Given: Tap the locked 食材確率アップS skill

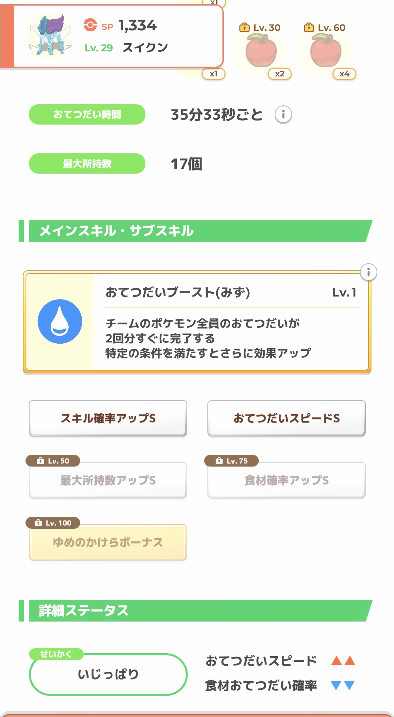Looking at the screenshot, I should click(287, 480).
